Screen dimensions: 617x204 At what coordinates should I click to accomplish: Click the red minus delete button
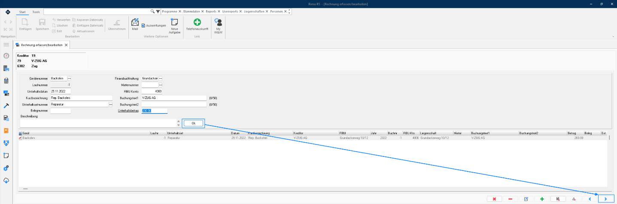[510, 199]
